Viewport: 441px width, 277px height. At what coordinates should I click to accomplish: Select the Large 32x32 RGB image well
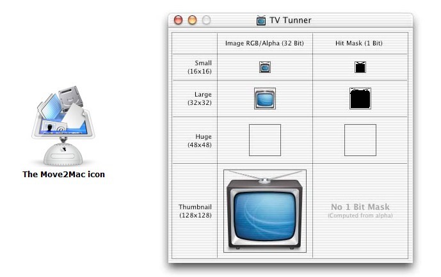click(265, 99)
